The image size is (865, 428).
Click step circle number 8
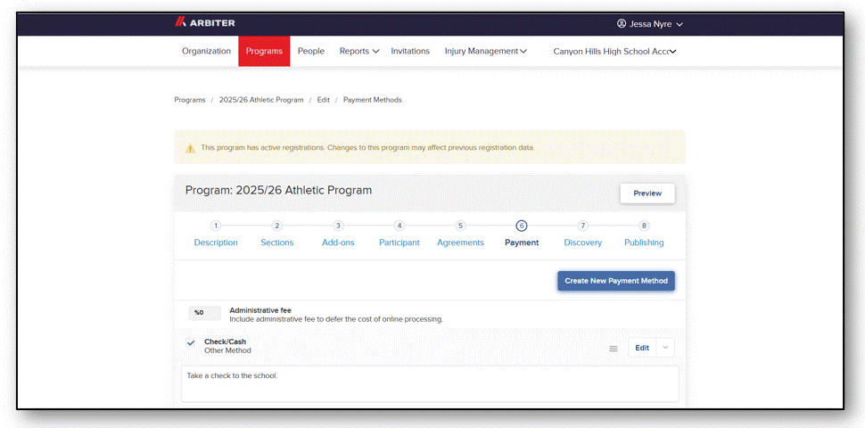(644, 226)
